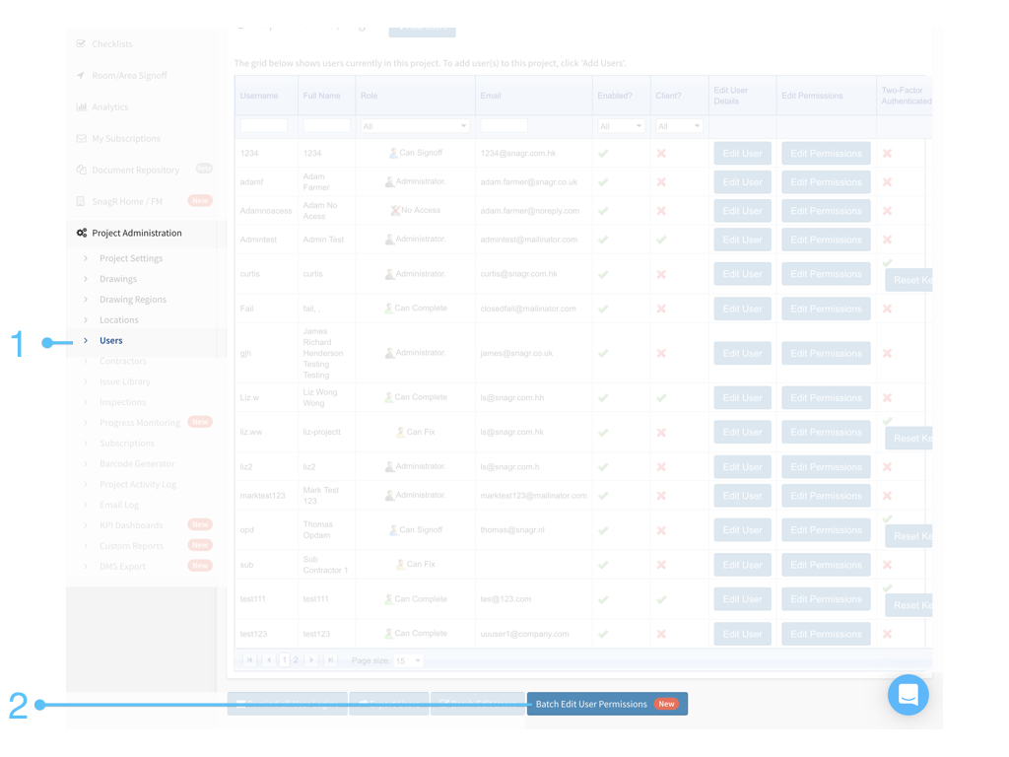1009x757 pixels.
Task: Click the Export Users button
Action: point(388,704)
